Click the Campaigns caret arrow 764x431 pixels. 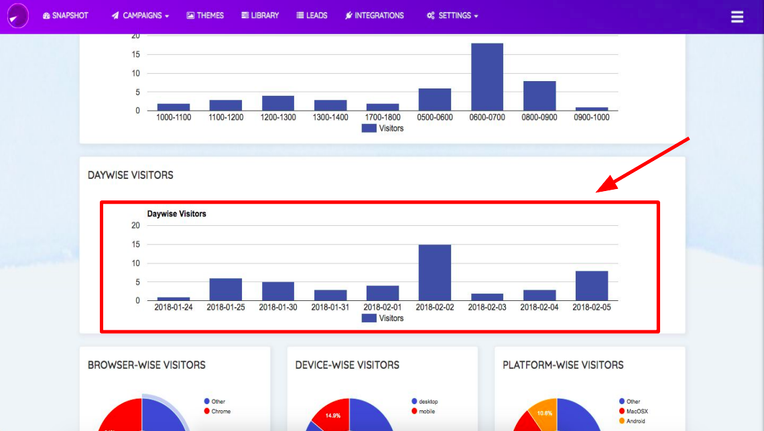click(167, 16)
